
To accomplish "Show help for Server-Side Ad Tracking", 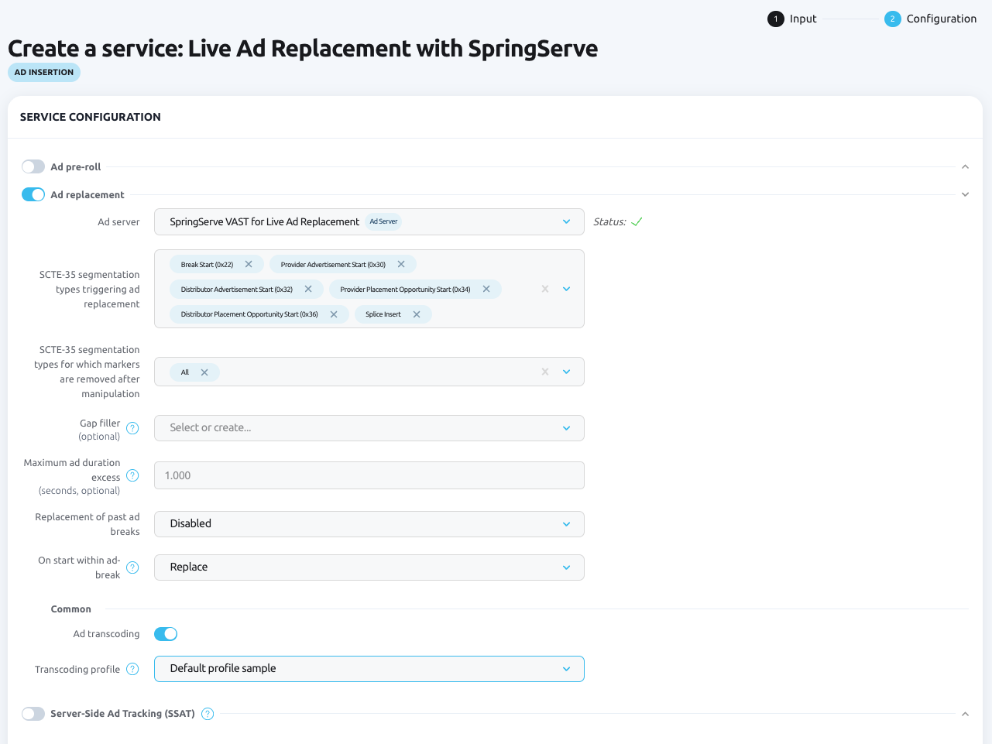I will pyautogui.click(x=208, y=714).
